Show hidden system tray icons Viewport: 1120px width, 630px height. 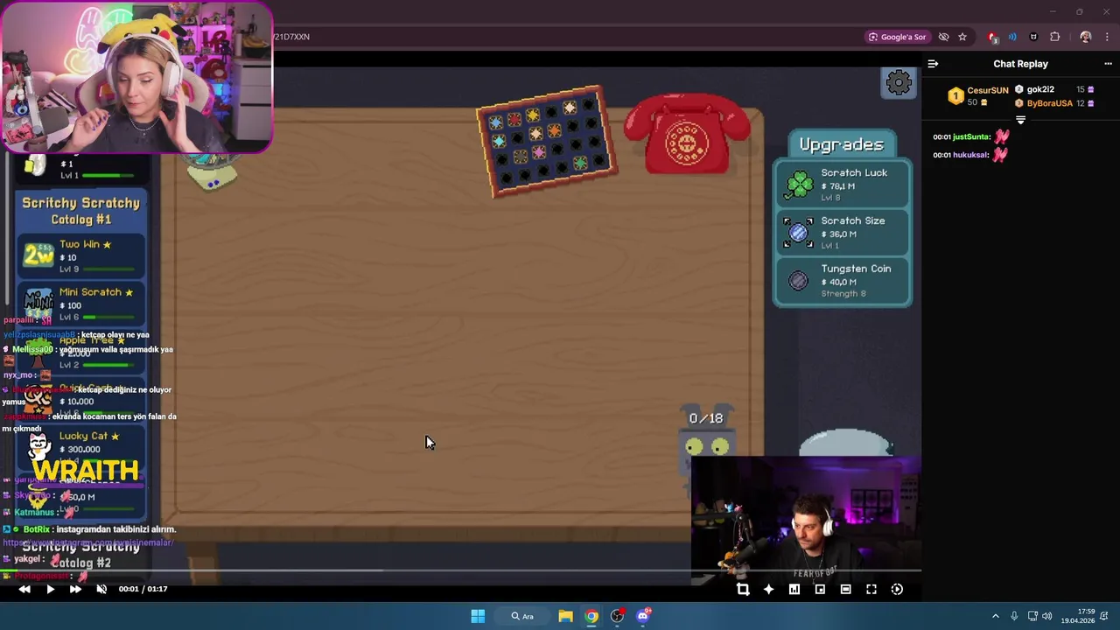(995, 616)
